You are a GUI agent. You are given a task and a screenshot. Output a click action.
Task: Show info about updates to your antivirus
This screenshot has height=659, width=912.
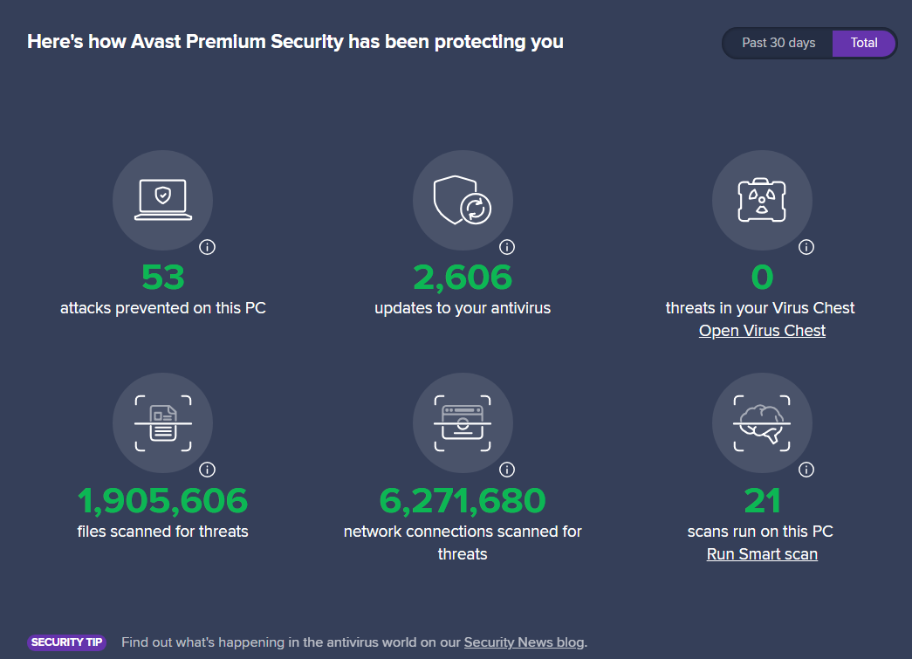click(507, 247)
